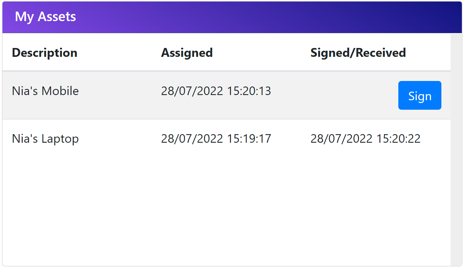The image size is (464, 268).
Task: Click the date 28/07/2022 in Mobile row
Action: 192,91
